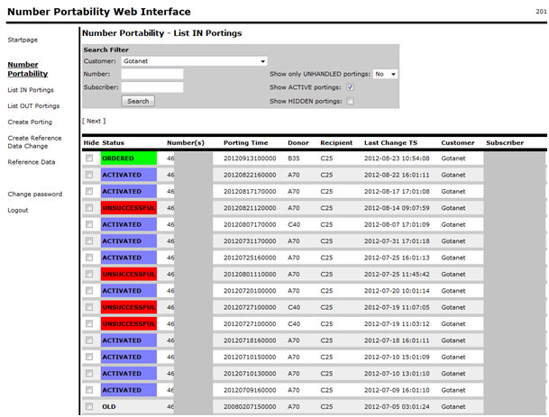The height and width of the screenshot is (417, 549).
Task: Click donor C40 in 20120807170000 row
Action: (x=294, y=224)
